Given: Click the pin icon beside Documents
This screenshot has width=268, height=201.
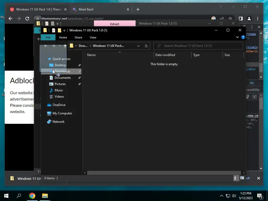Looking at the screenshot, I should (x=79, y=78).
